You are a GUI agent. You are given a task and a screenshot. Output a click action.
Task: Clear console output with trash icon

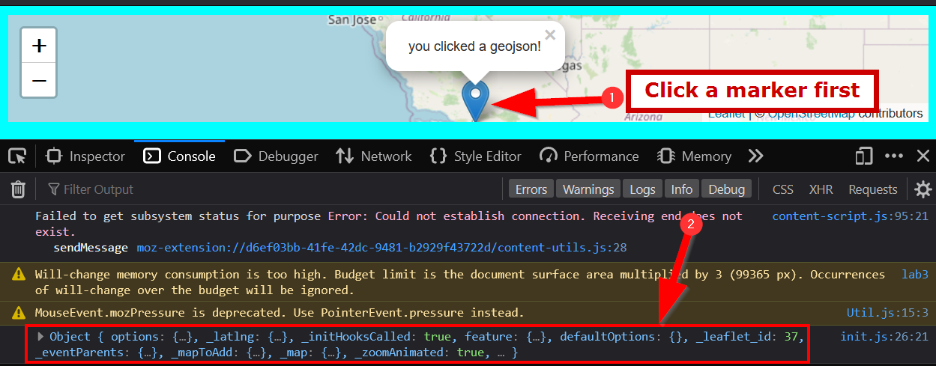point(19,189)
